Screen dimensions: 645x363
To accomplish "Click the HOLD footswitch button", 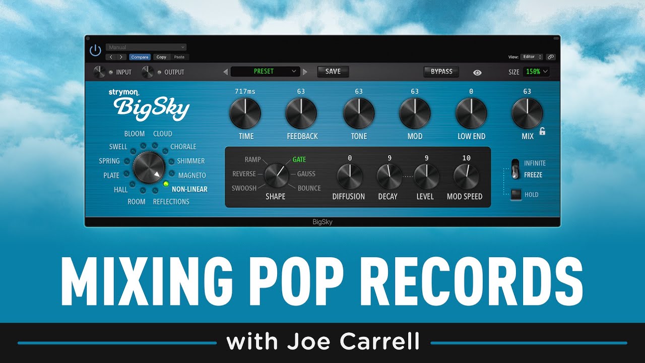I will tap(515, 195).
